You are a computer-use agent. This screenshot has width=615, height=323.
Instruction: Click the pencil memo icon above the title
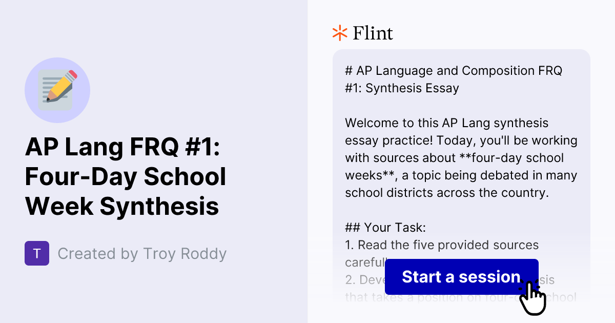(57, 89)
